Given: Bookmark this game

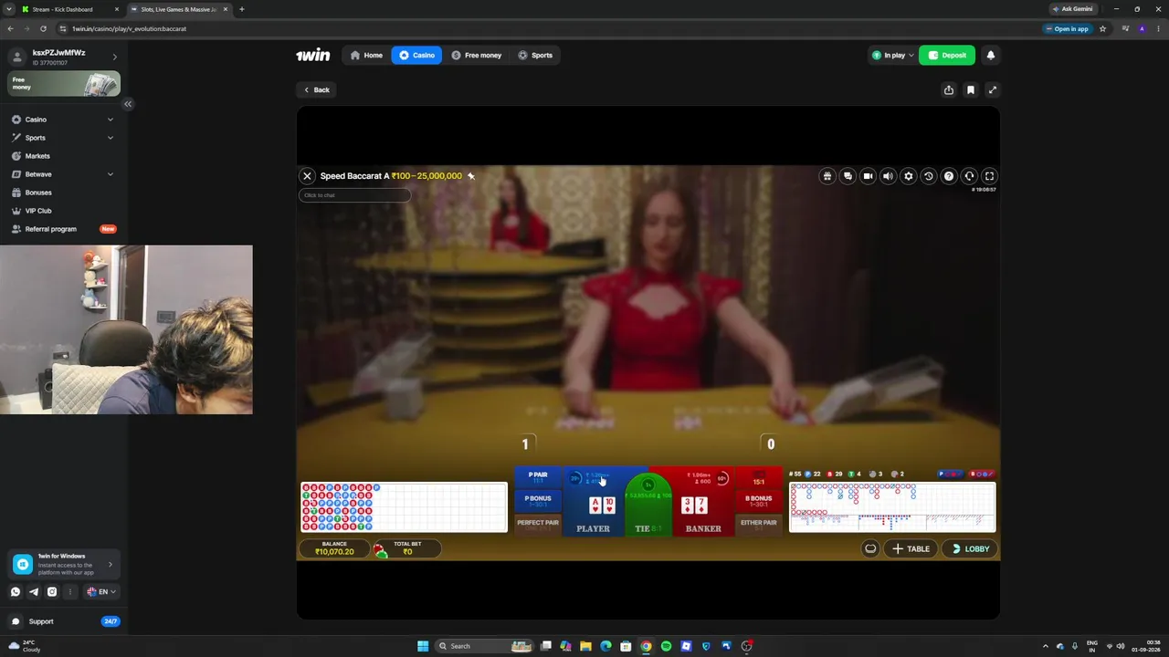Looking at the screenshot, I should [x=971, y=89].
